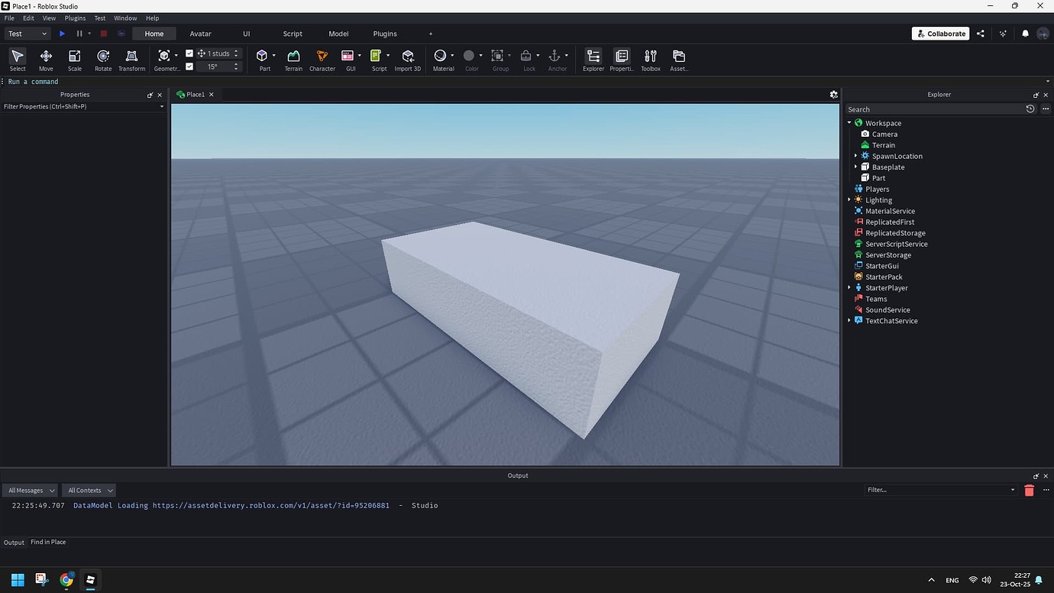Expand the SpawnLocation tree node
1054x593 pixels.
click(855, 156)
